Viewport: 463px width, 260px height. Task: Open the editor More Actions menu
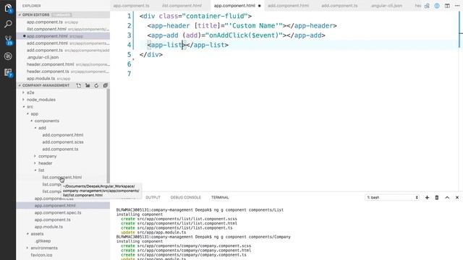(457, 6)
